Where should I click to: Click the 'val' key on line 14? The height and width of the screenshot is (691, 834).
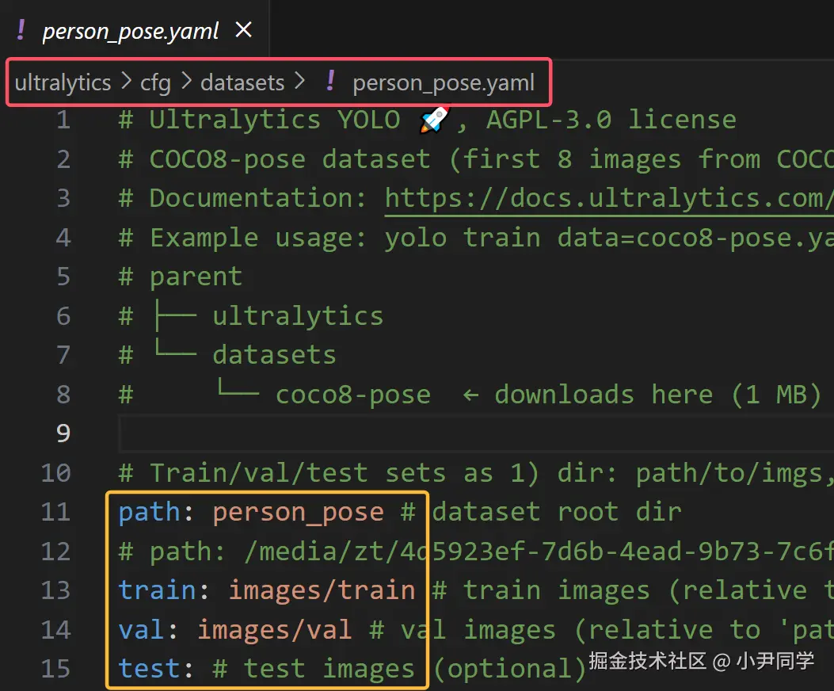[141, 630]
